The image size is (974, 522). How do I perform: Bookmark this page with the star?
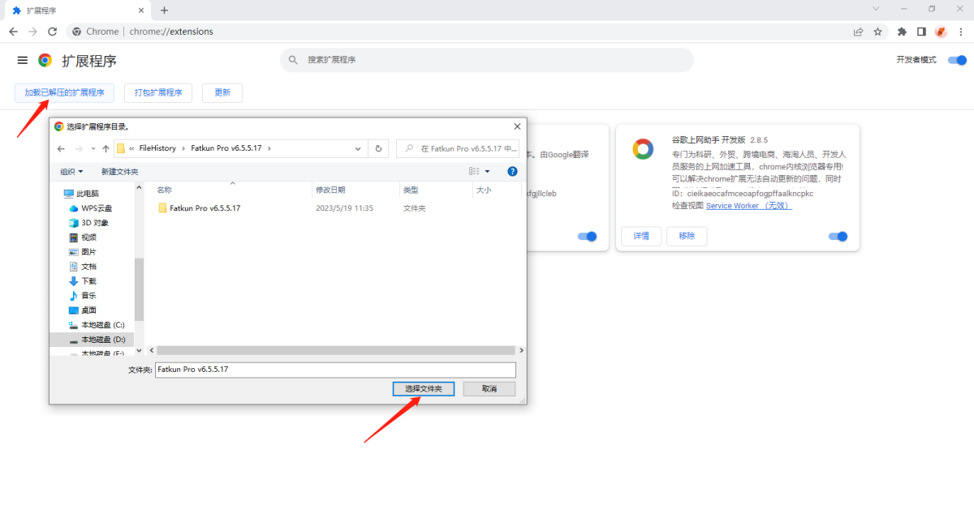[877, 32]
